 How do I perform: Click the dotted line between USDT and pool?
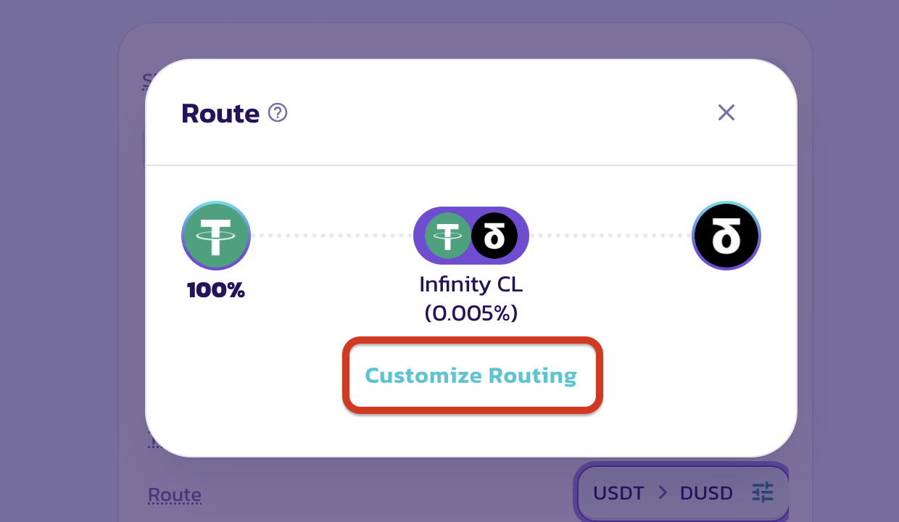pyautogui.click(x=332, y=236)
